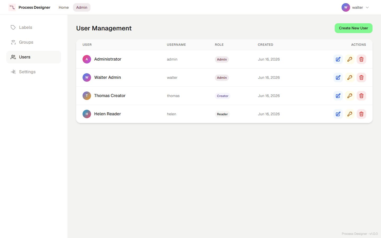
Task: Open Users in the sidebar
Action: tap(34, 57)
